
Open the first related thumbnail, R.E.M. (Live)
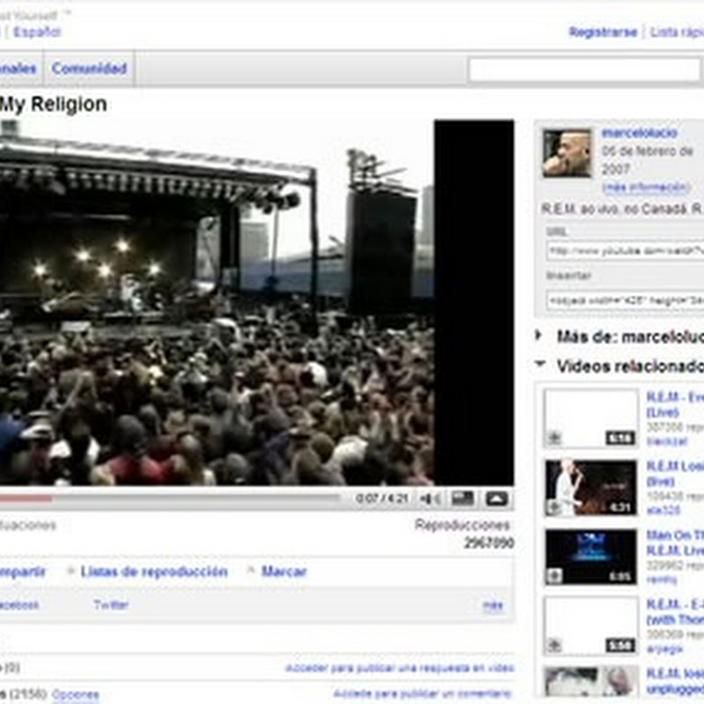[590, 418]
